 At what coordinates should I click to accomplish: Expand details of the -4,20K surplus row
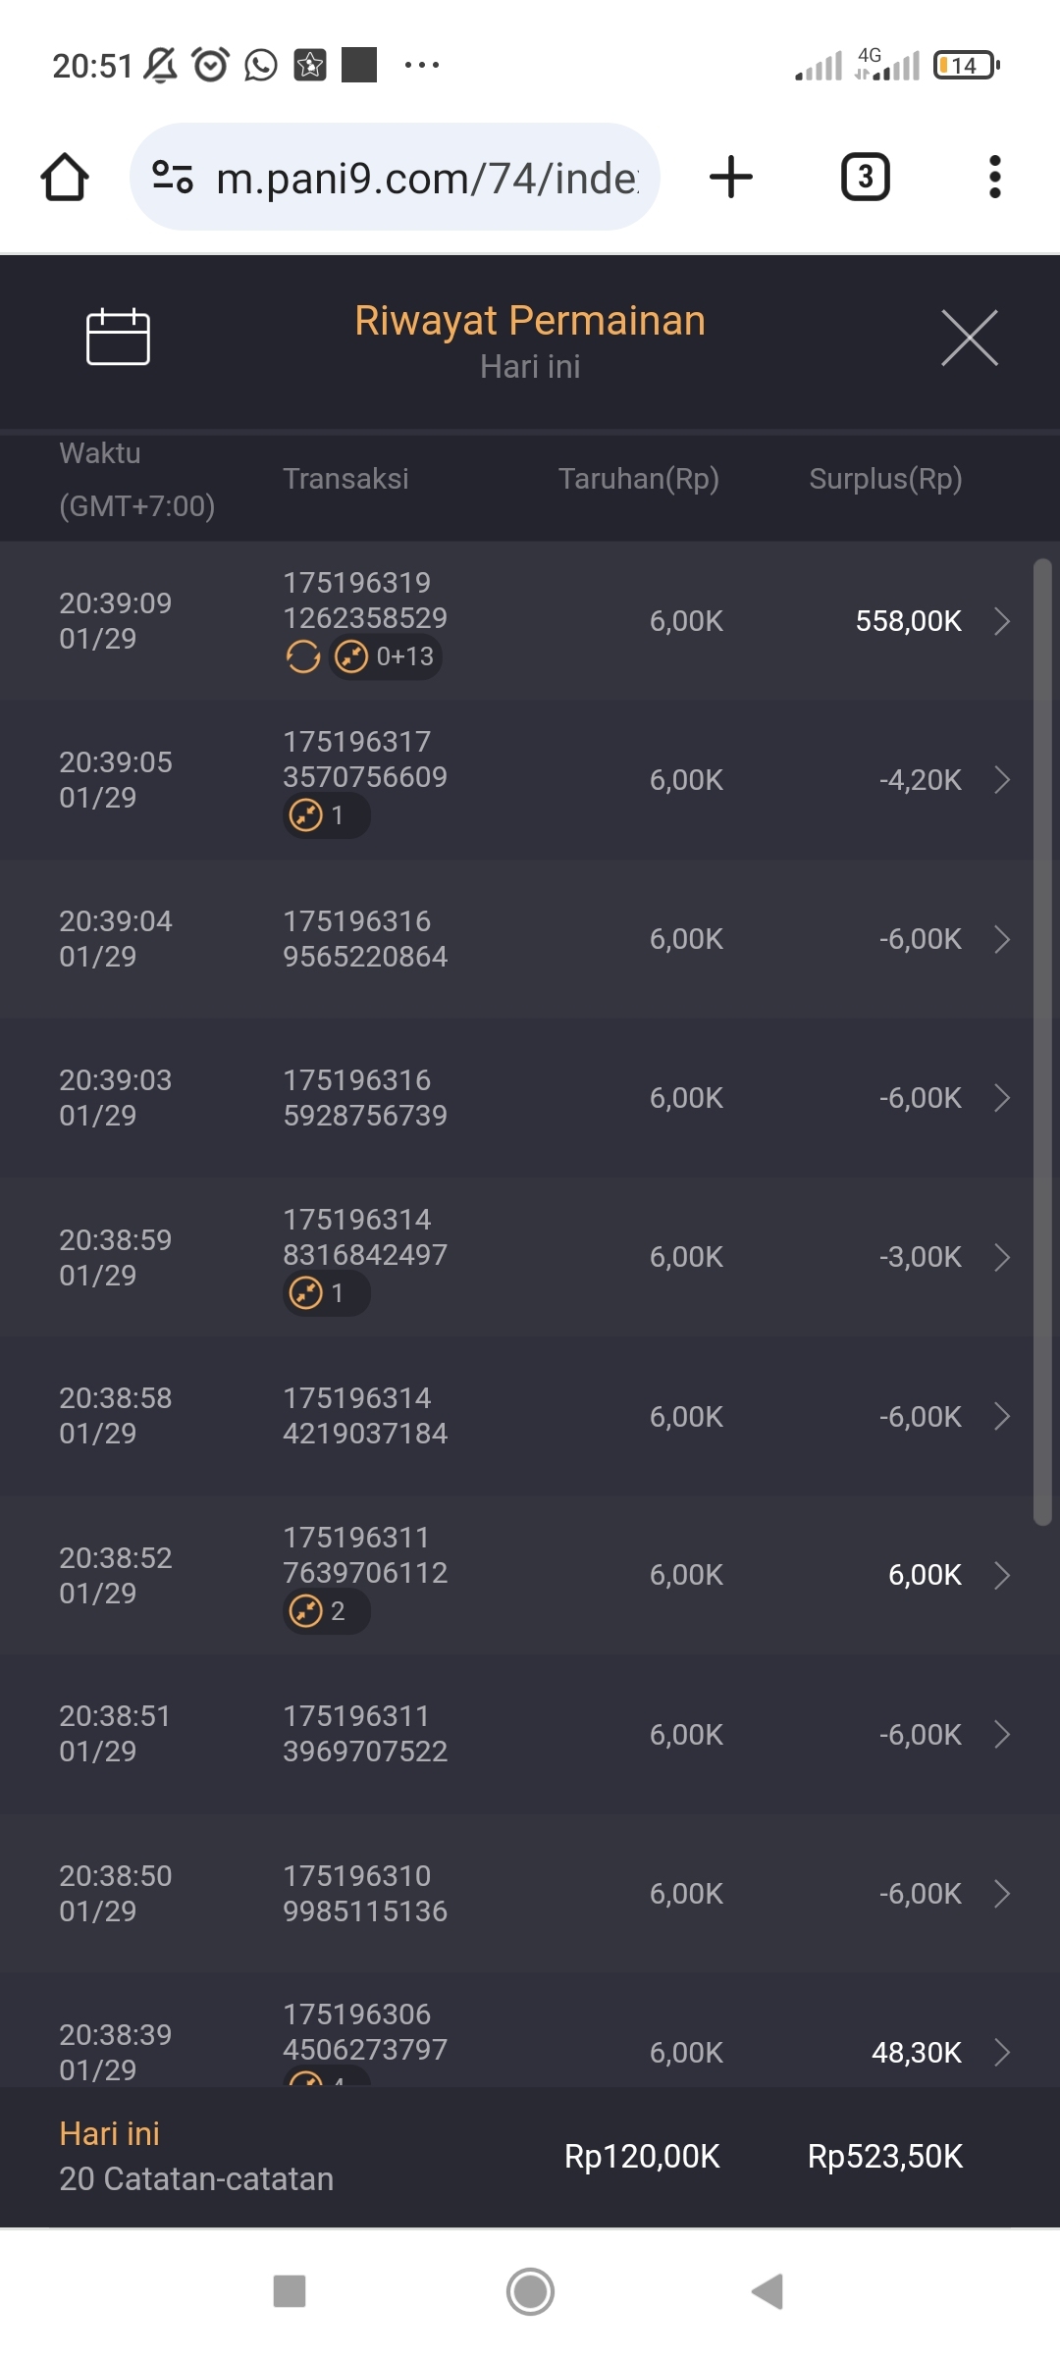pos(1002,780)
